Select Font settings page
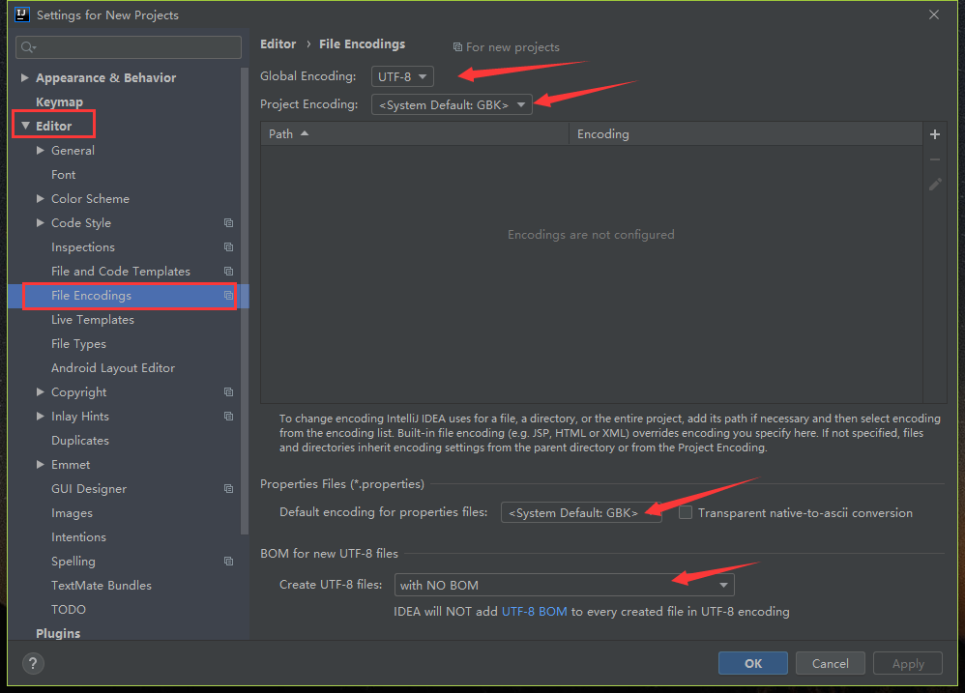This screenshot has height=693, width=965. pyautogui.click(x=64, y=175)
